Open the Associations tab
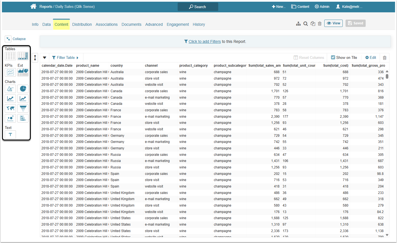Screen dimensions: 397x243 coord(107,24)
